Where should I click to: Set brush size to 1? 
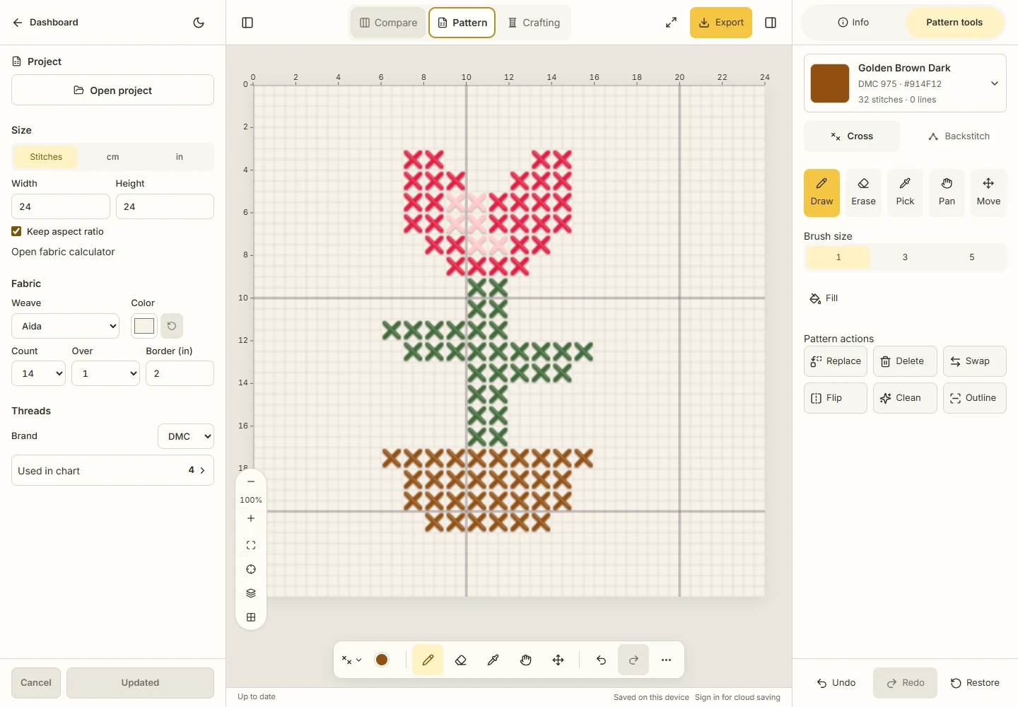pos(838,257)
